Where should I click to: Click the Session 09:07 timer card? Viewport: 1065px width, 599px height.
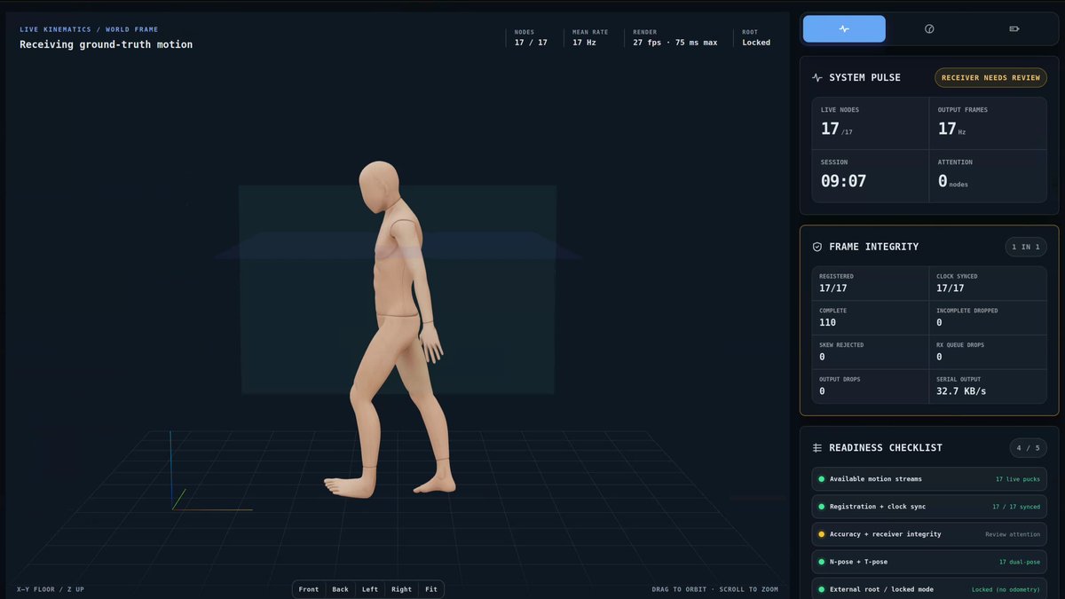pos(871,176)
